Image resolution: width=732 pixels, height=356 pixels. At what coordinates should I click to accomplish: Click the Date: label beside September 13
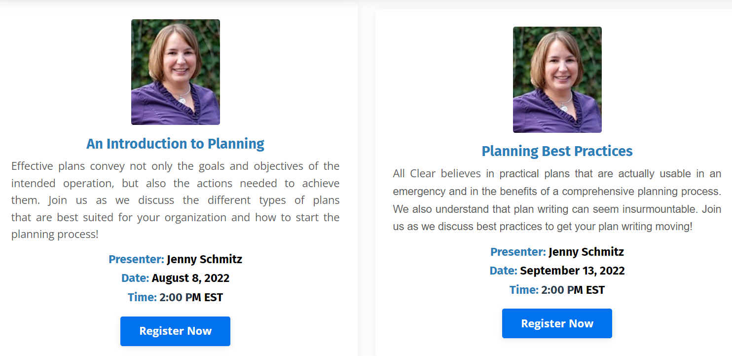(503, 271)
